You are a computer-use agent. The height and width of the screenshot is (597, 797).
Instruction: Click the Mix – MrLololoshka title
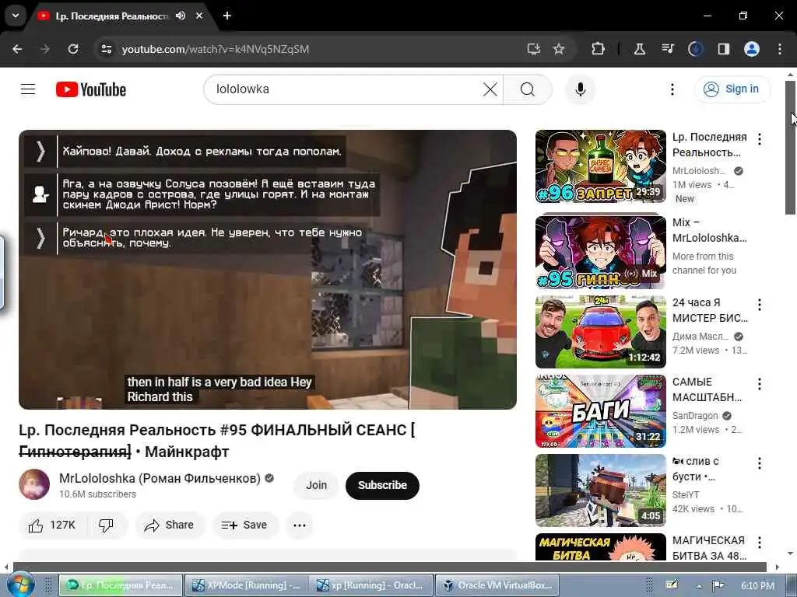tap(710, 230)
